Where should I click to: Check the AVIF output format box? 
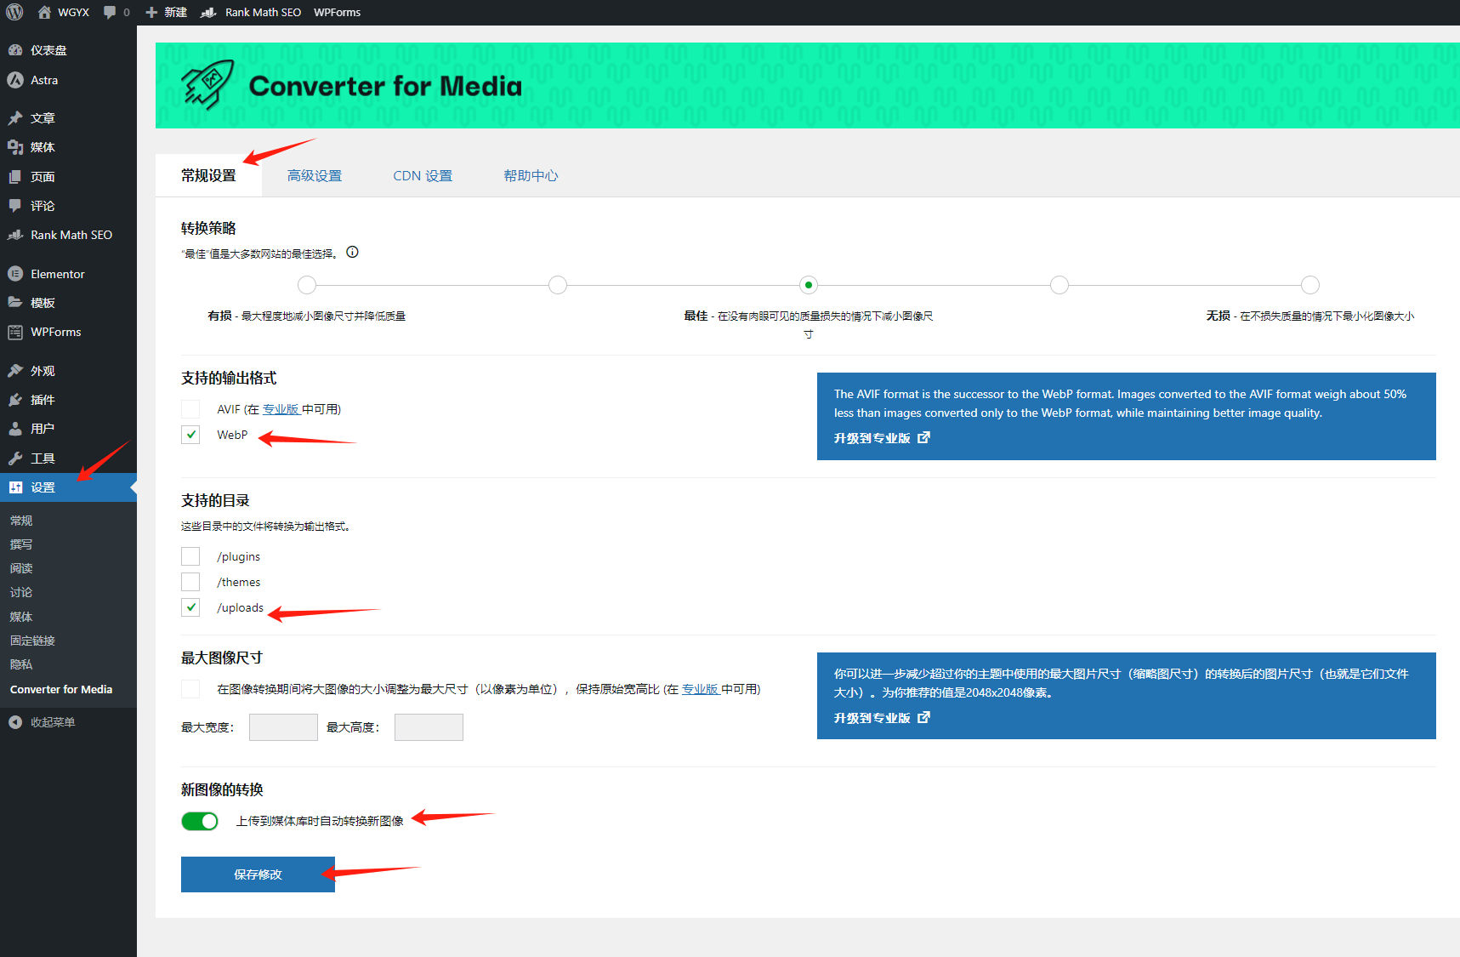coord(190,409)
